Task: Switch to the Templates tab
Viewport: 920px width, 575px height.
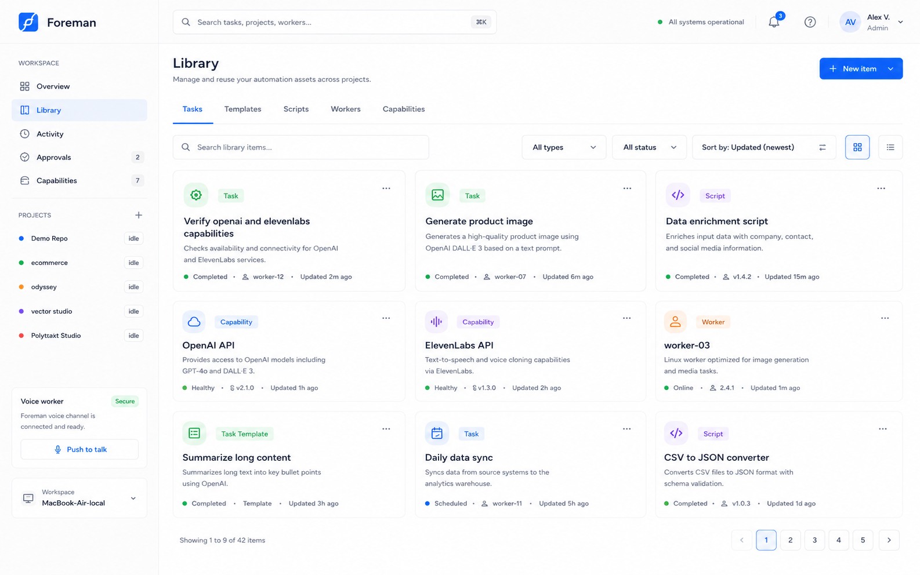Action: coord(242,109)
